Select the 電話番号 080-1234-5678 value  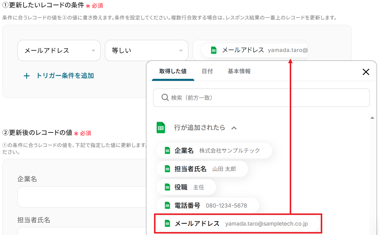[x=208, y=205]
